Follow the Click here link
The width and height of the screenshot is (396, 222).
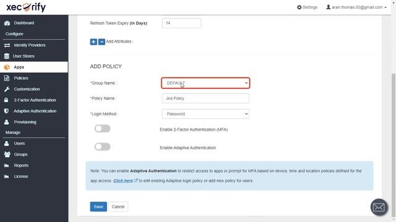123,181
